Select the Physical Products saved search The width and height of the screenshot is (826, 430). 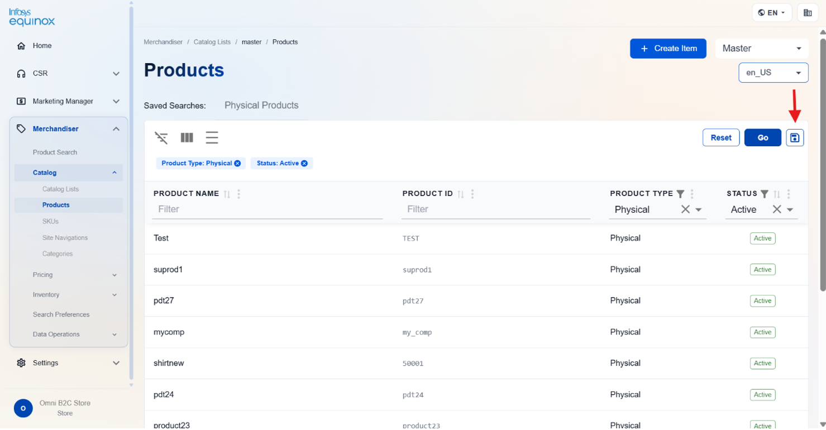tap(261, 106)
